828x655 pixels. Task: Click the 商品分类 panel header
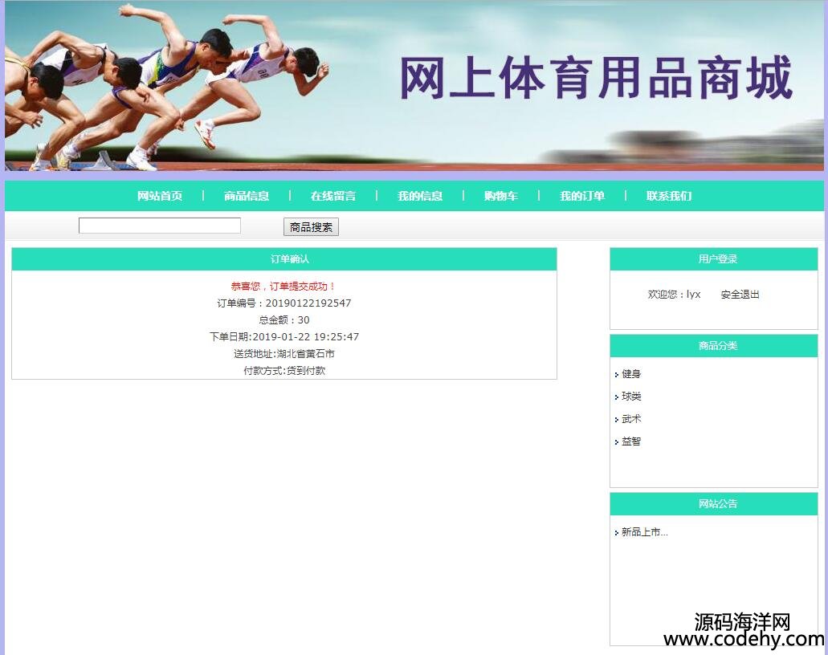(x=714, y=346)
